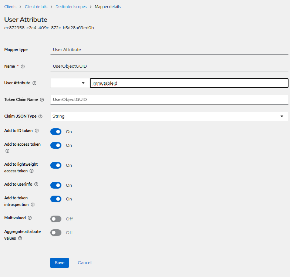Viewport: 290px width, 277px height.
Task: Show help for Add to ID token
Action: 37,131
